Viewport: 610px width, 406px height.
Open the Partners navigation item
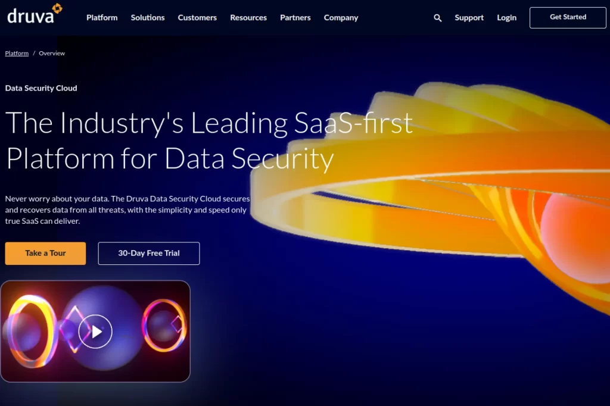tap(295, 18)
